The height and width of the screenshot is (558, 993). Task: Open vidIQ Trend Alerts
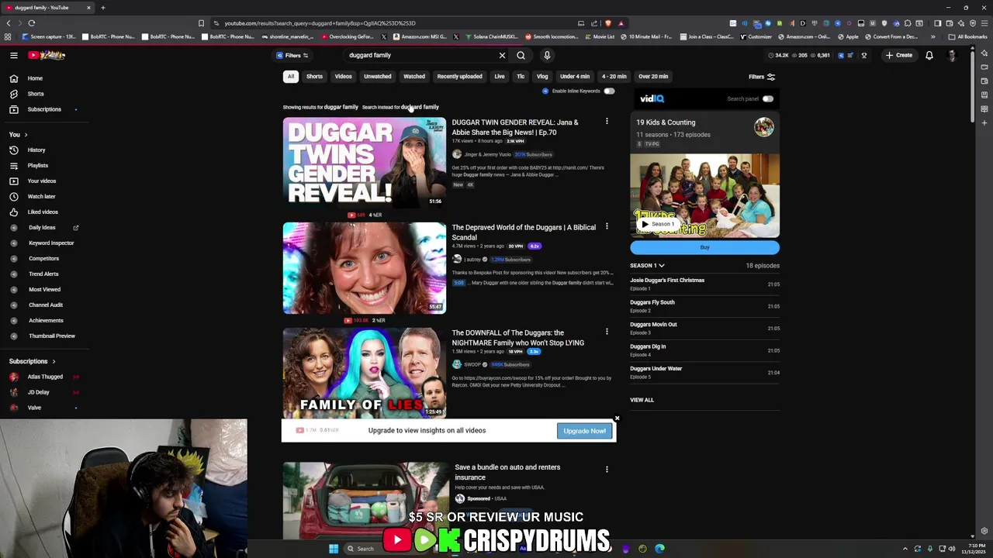click(x=43, y=274)
